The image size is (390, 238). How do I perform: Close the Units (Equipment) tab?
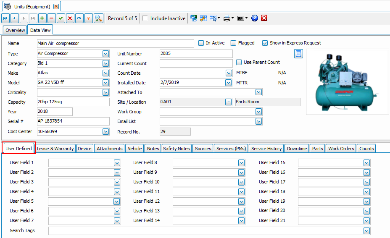pos(56,6)
